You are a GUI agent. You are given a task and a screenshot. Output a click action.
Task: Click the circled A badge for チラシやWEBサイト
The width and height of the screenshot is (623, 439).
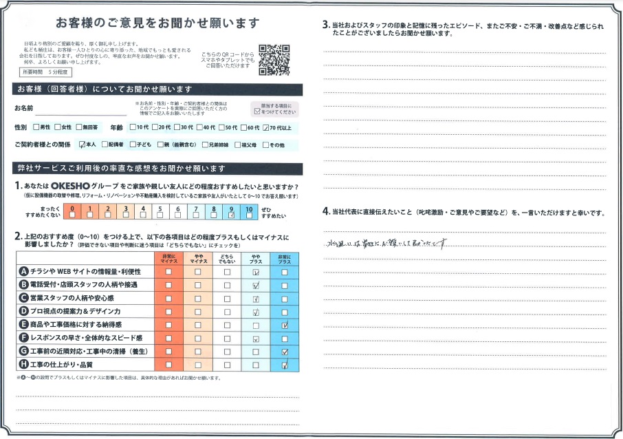tap(23, 272)
